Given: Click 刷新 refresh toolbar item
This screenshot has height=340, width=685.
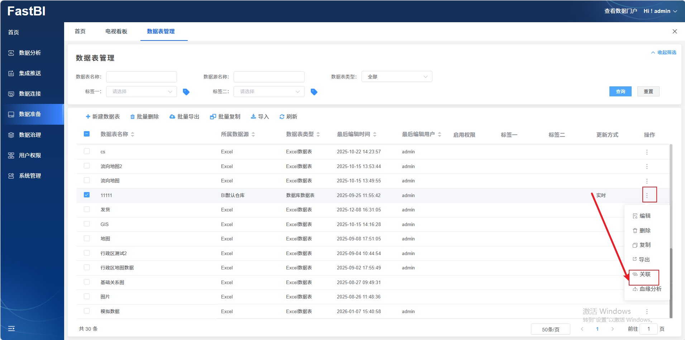Looking at the screenshot, I should (x=288, y=117).
